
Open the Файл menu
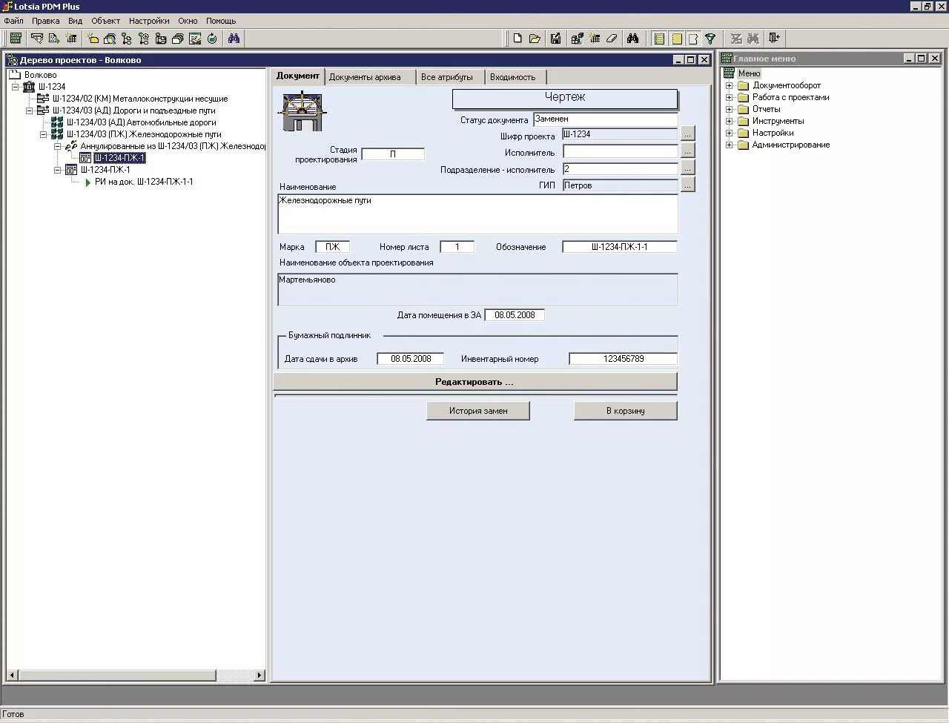click(13, 21)
